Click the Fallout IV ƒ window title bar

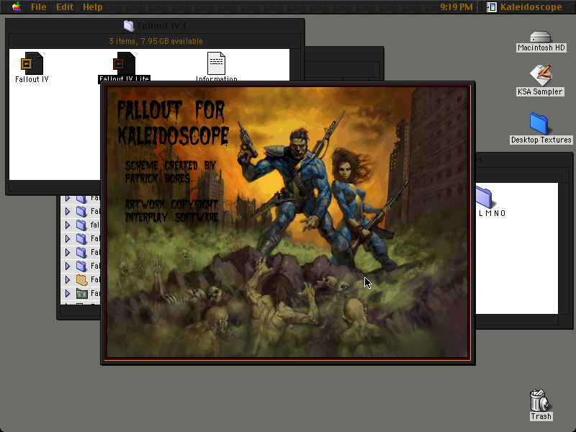(x=155, y=26)
